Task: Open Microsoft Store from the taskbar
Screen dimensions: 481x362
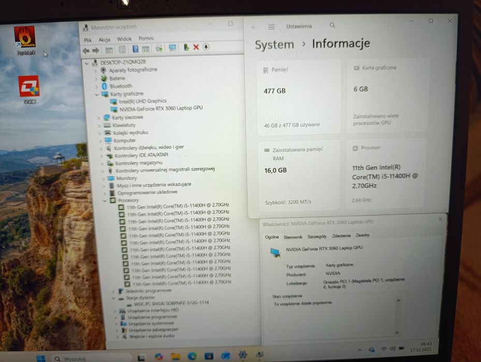Action: 209,356
